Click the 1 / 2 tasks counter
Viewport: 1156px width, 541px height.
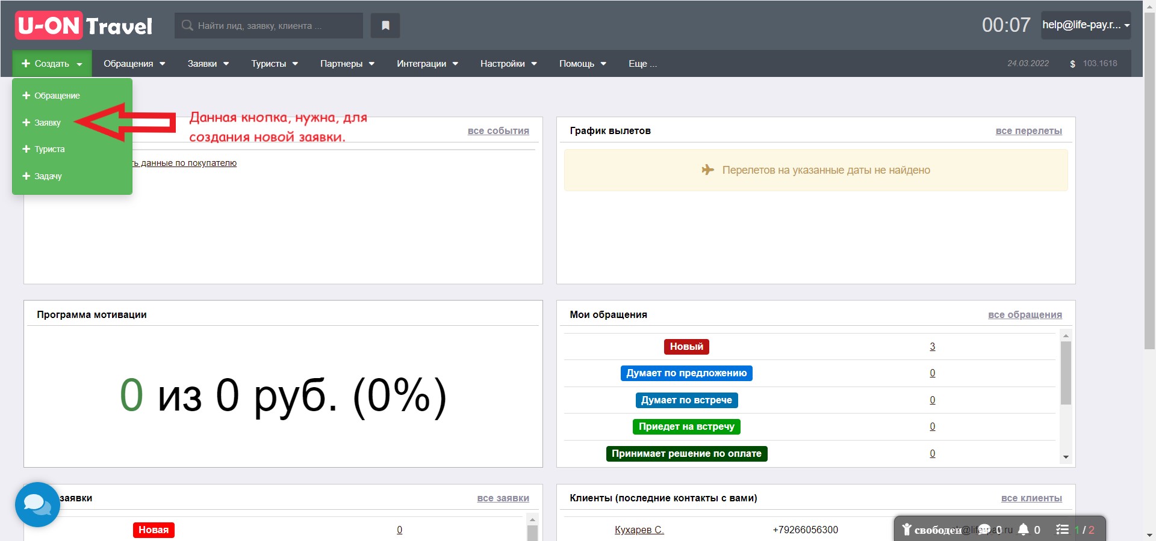(x=1084, y=530)
